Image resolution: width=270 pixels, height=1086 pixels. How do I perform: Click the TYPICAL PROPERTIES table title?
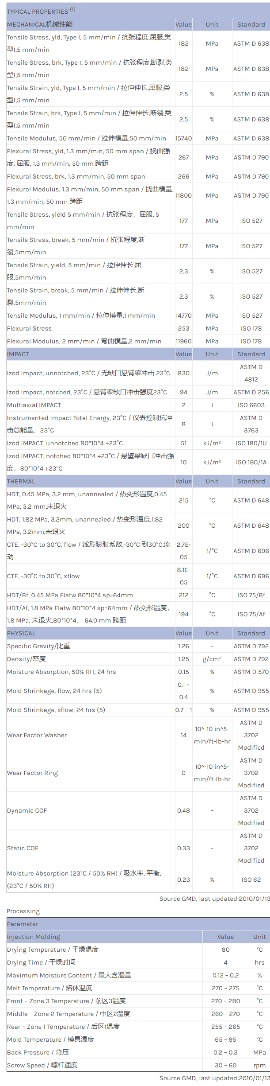click(x=38, y=12)
